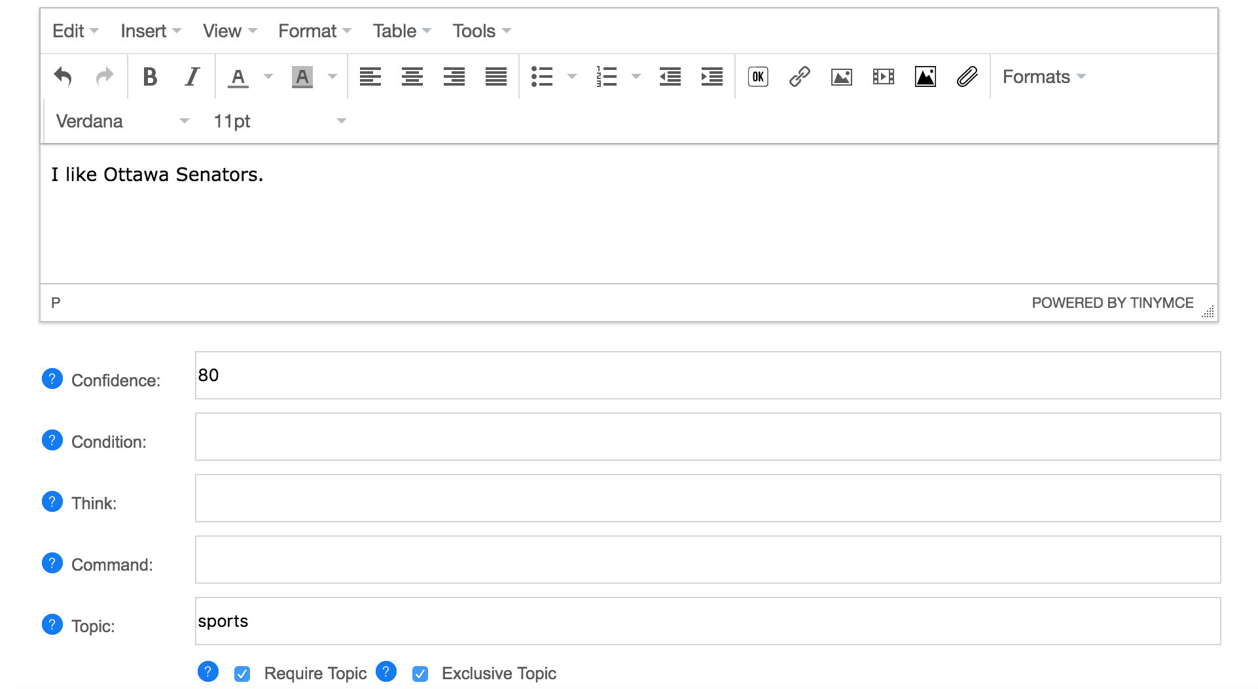1258x689 pixels.
Task: Click the Powered by TinyMCE link
Action: [x=1112, y=303]
